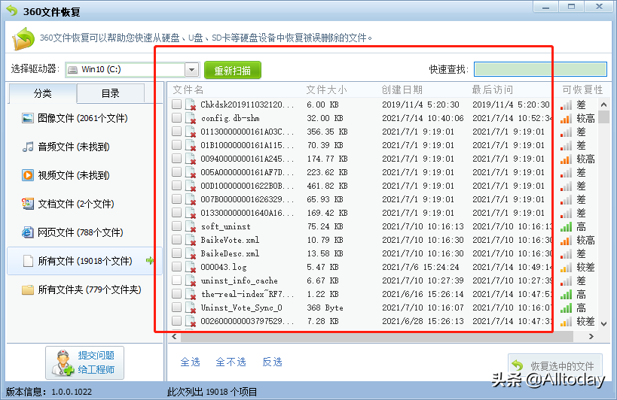617x400 pixels.
Task: Click the deleted file icon for Chkdsk201911032120
Action: click(191, 105)
